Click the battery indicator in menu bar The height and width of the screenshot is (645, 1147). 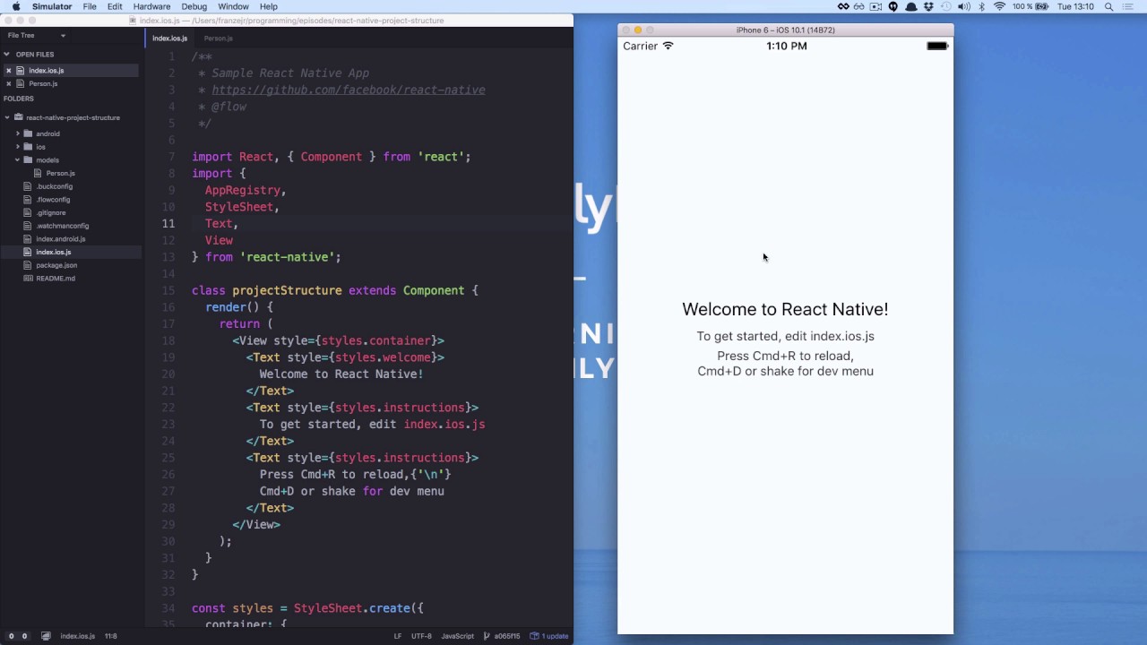pyautogui.click(x=1031, y=6)
